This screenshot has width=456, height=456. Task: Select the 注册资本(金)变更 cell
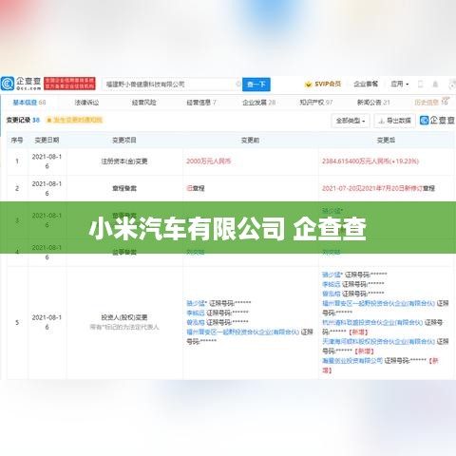[124, 161]
